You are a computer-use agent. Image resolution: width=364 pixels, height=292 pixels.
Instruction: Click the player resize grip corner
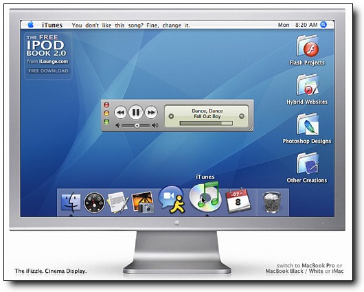point(251,129)
